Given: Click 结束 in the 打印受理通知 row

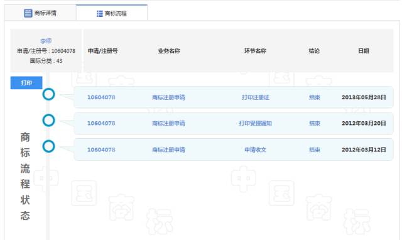Looking at the screenshot, I should click(315, 123).
